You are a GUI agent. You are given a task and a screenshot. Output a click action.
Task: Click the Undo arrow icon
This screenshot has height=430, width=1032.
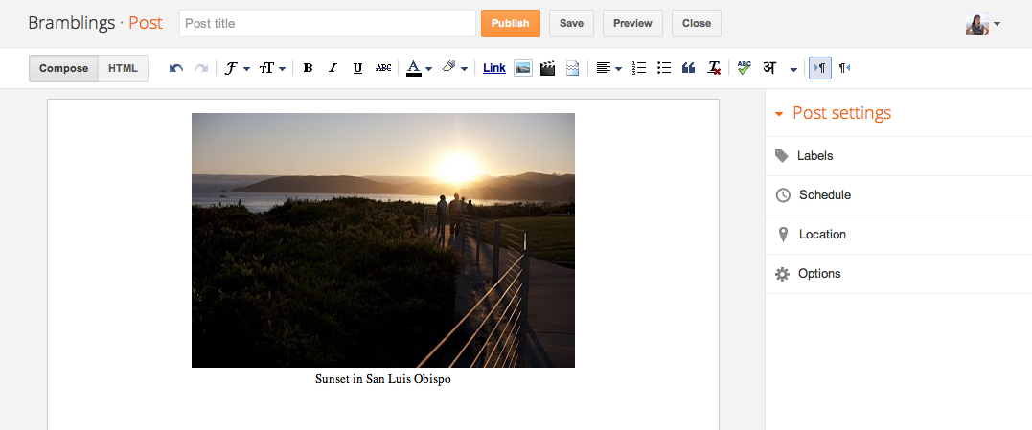point(176,68)
